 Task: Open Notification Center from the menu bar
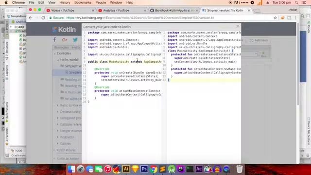[x=304, y=2]
